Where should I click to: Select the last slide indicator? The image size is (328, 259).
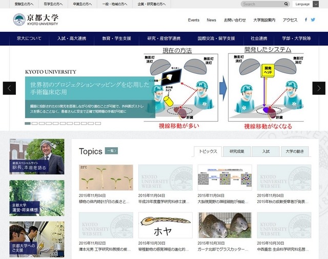pyautogui.click(x=98, y=124)
